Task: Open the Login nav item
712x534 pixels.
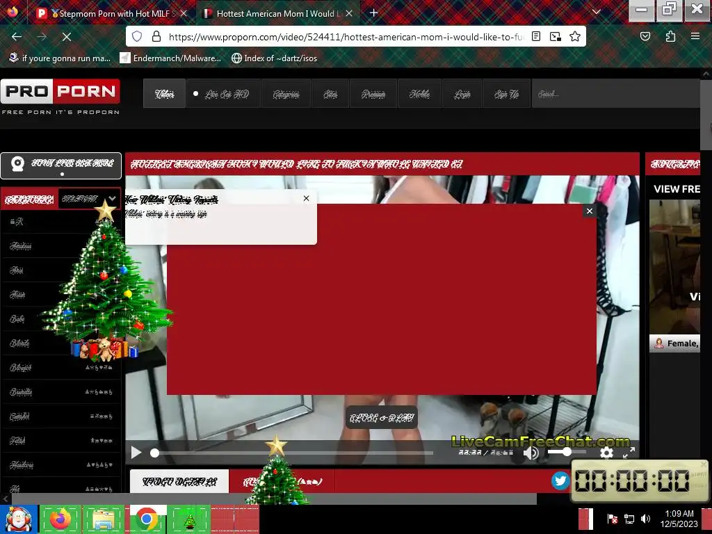Action: (462, 94)
